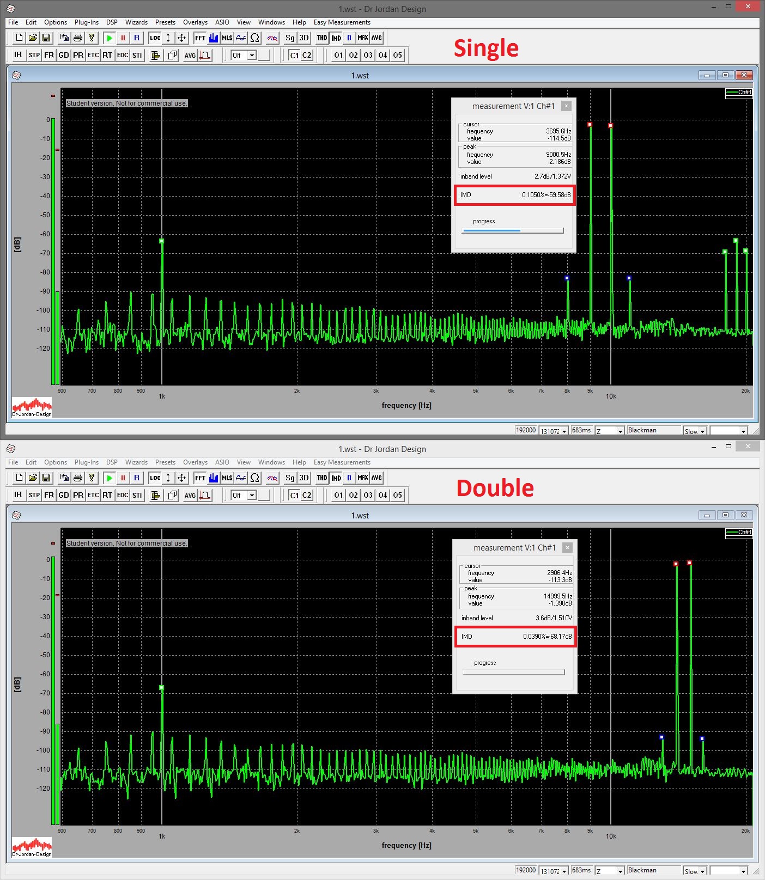
Task: Expand FFT size 131072 dropdown, upper window
Action: 554,431
